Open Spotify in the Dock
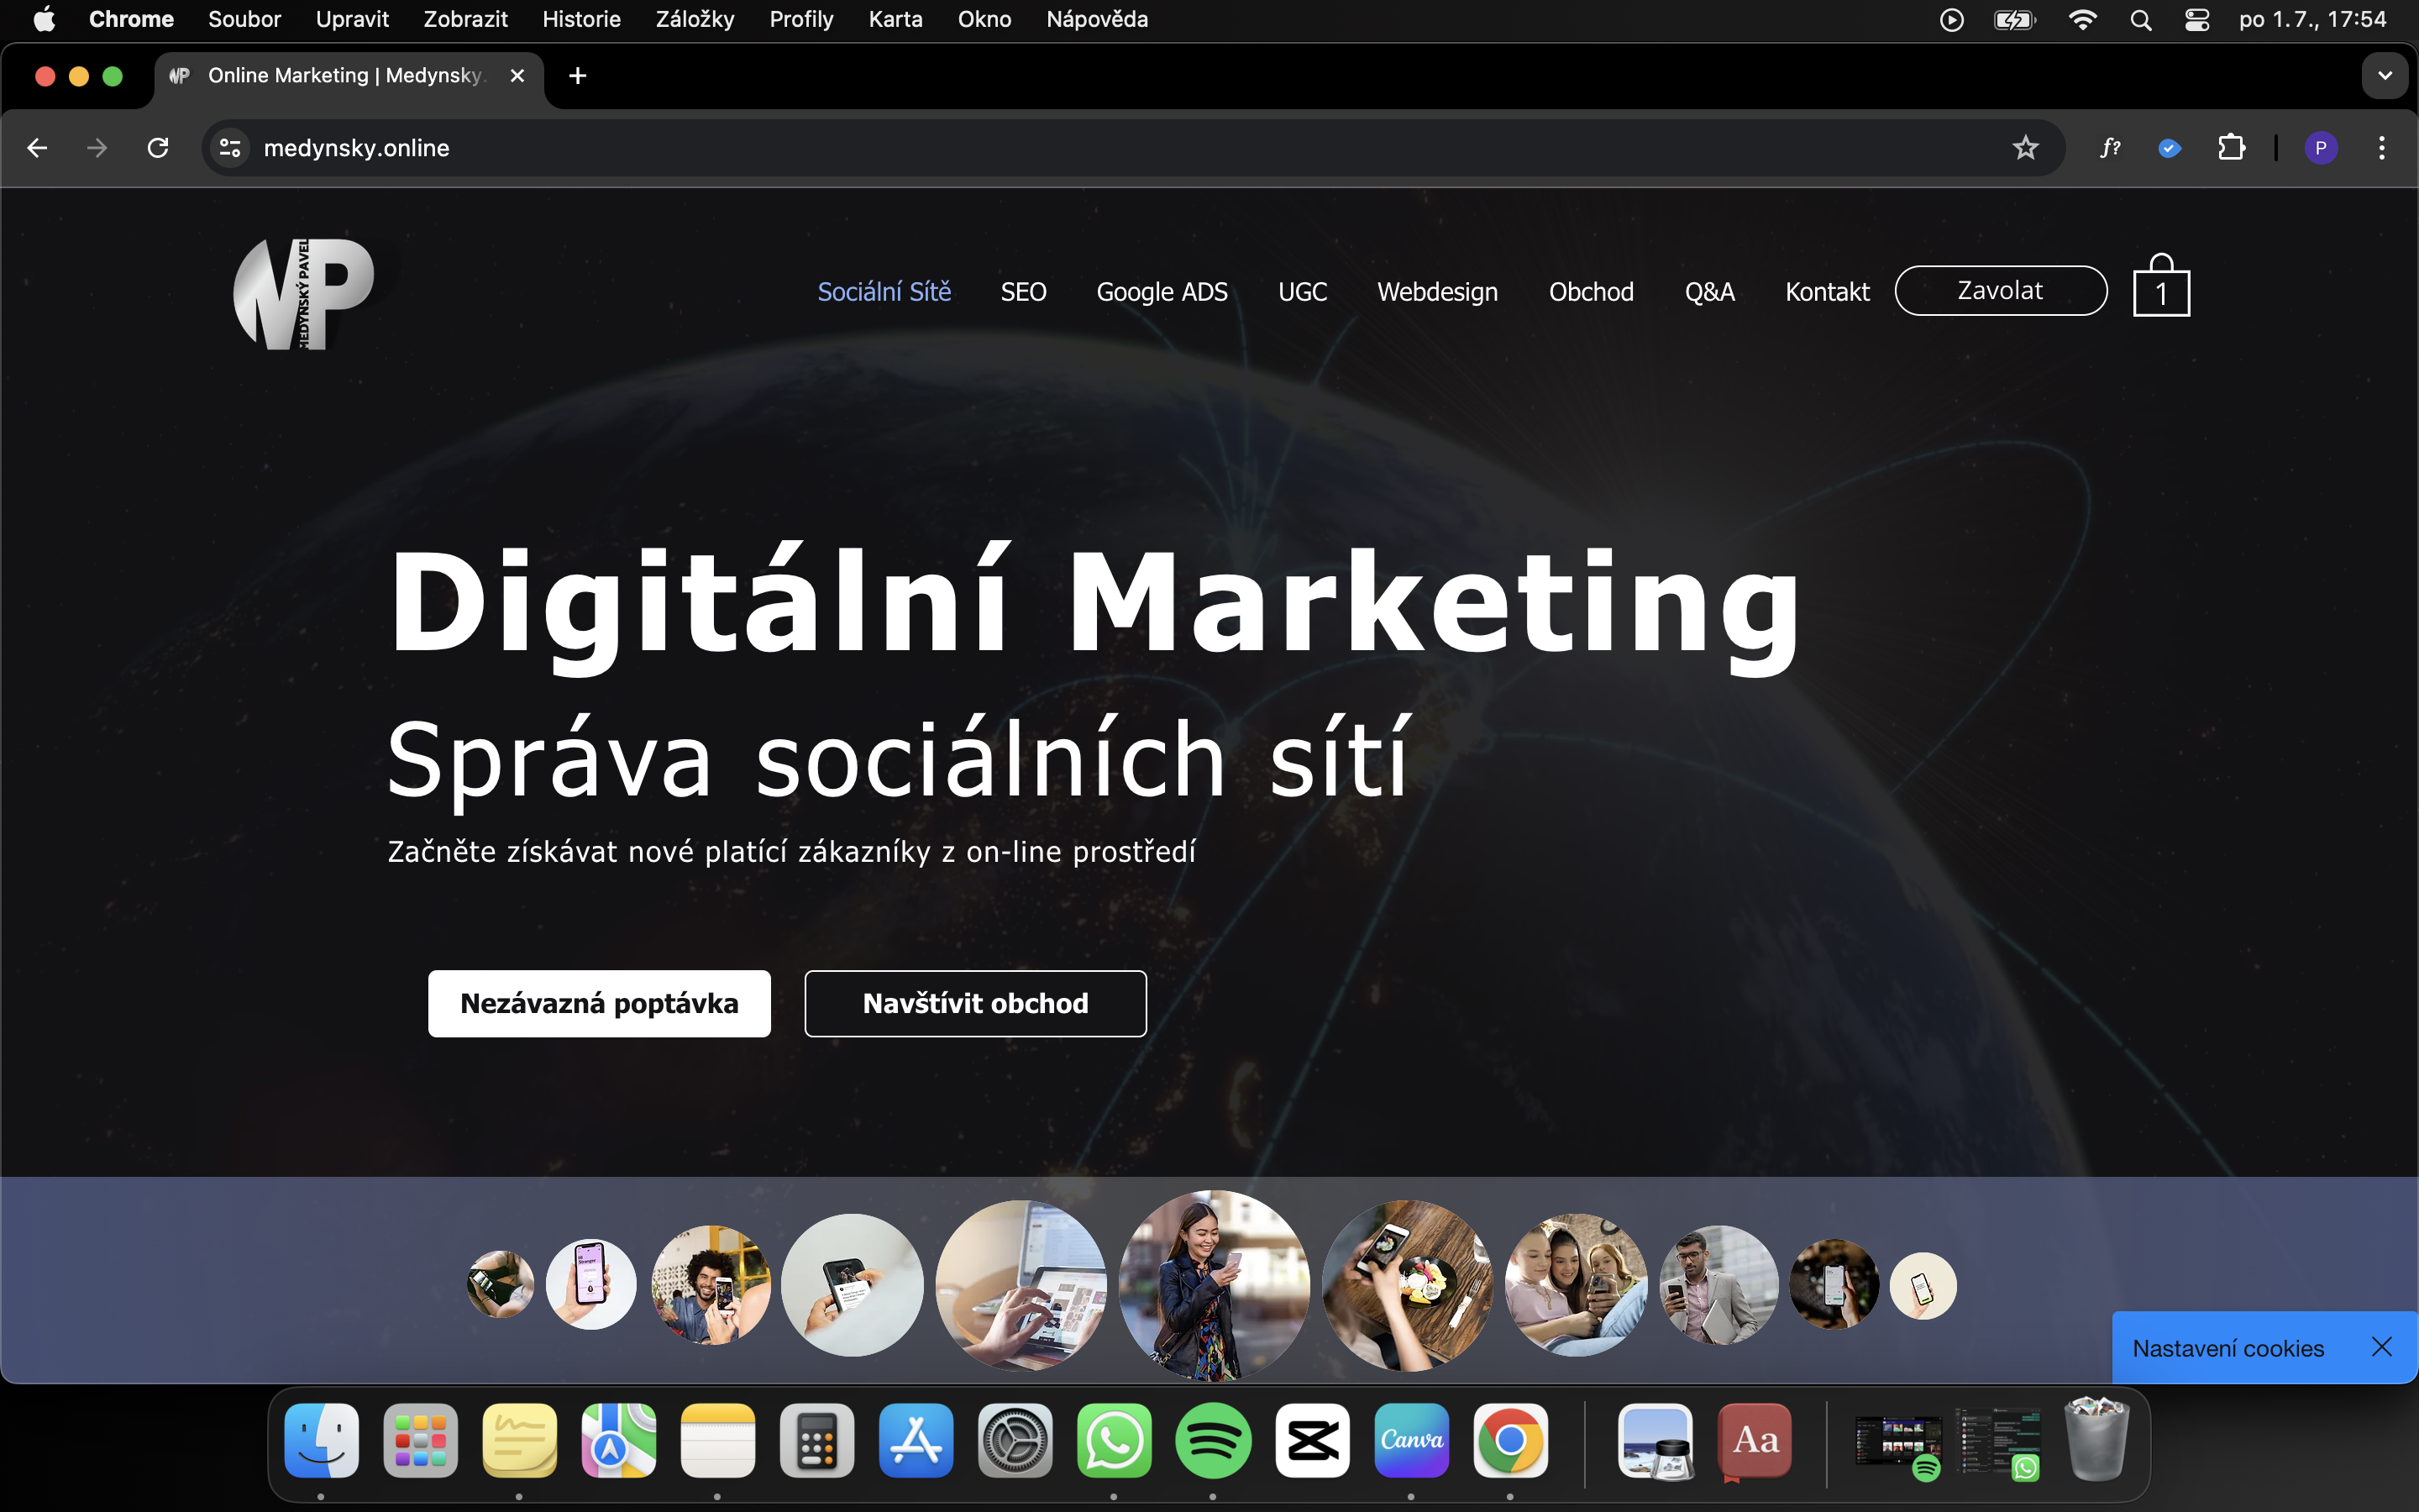 [x=1213, y=1441]
